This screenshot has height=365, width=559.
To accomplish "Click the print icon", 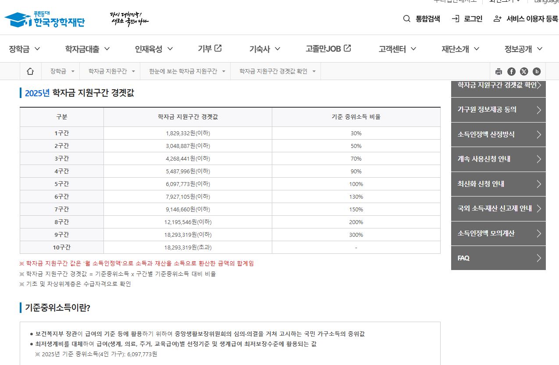I will [498, 72].
